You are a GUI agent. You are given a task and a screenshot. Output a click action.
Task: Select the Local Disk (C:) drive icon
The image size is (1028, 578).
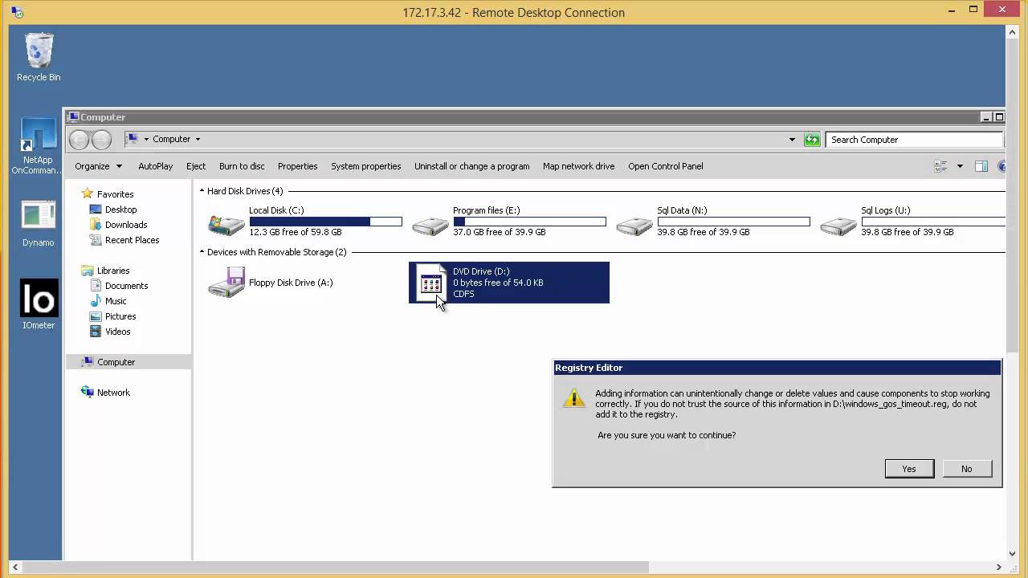pyautogui.click(x=226, y=226)
